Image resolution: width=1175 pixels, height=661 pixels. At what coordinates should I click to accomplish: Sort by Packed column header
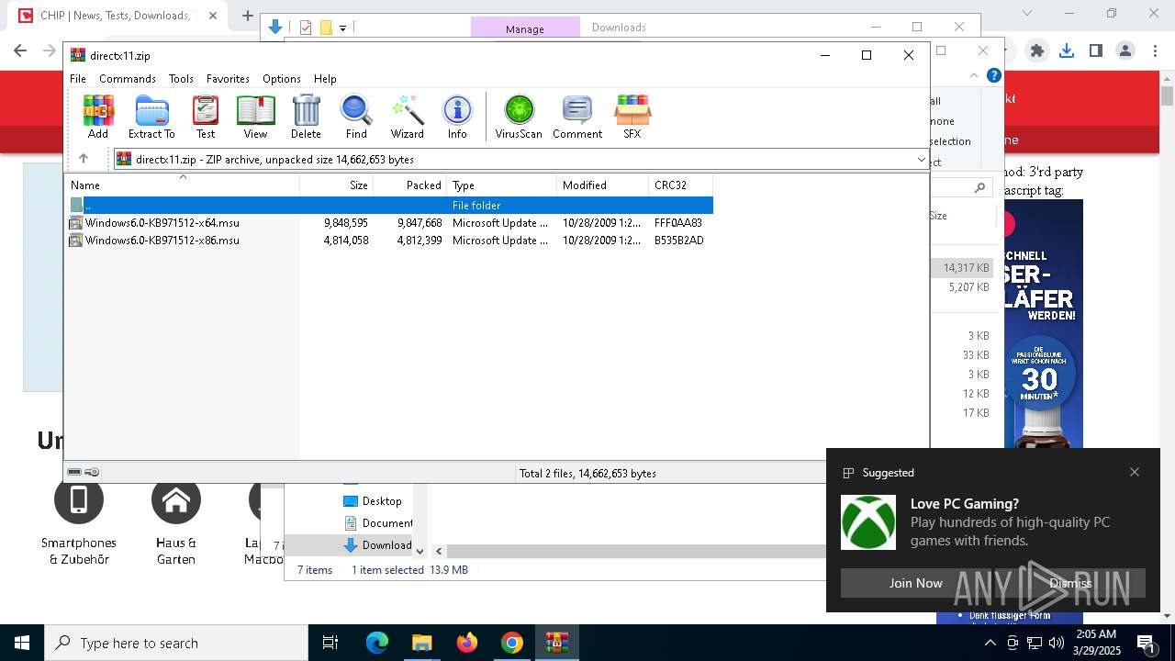409,185
